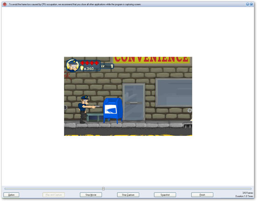The width and height of the screenshot is (257, 201).
Task: Click the police officer avatar portrait
Action: click(x=72, y=66)
